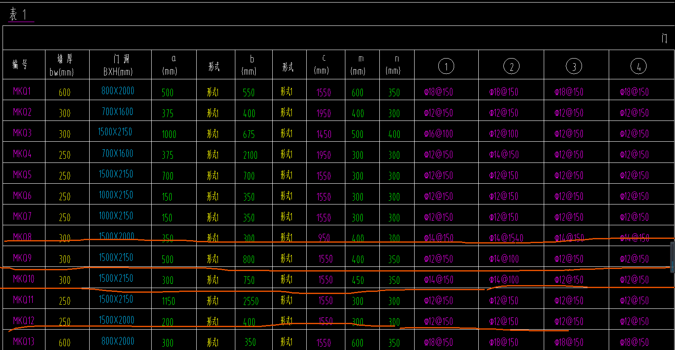
Task: Click the value 1950 in MKQ2 row
Action: [x=323, y=113]
